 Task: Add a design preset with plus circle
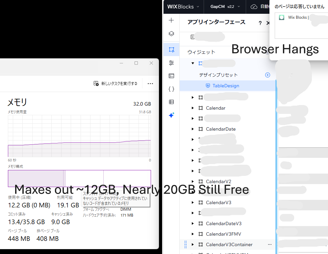pyautogui.click(x=267, y=75)
